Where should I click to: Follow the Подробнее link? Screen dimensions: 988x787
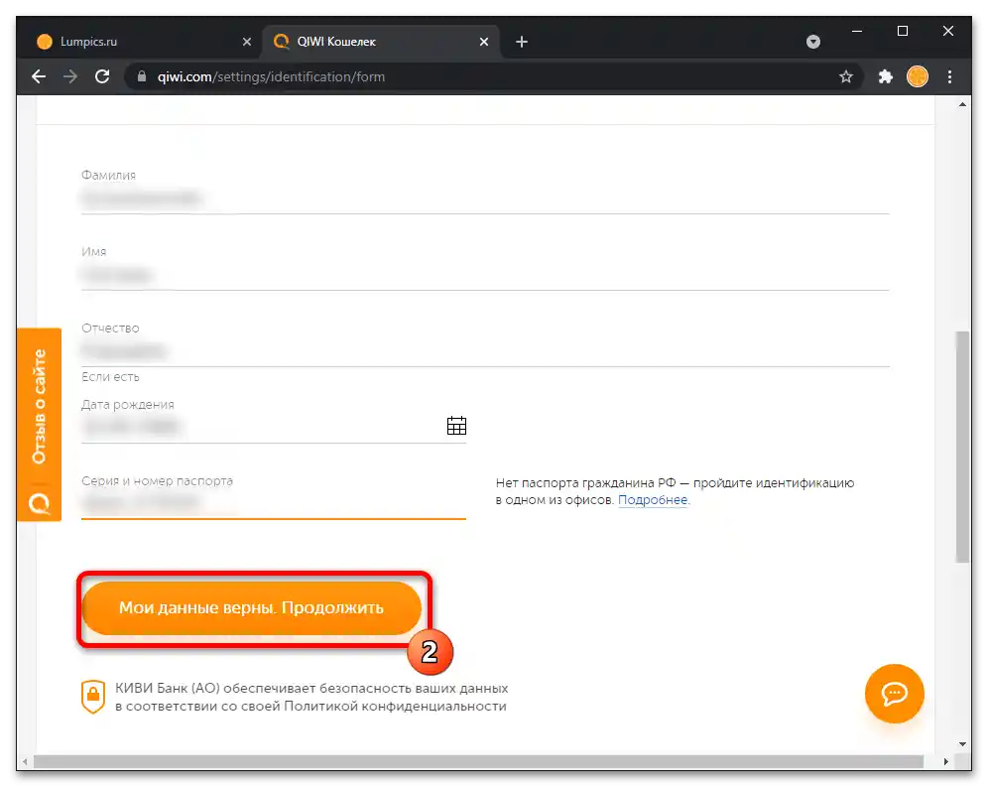[x=653, y=500]
